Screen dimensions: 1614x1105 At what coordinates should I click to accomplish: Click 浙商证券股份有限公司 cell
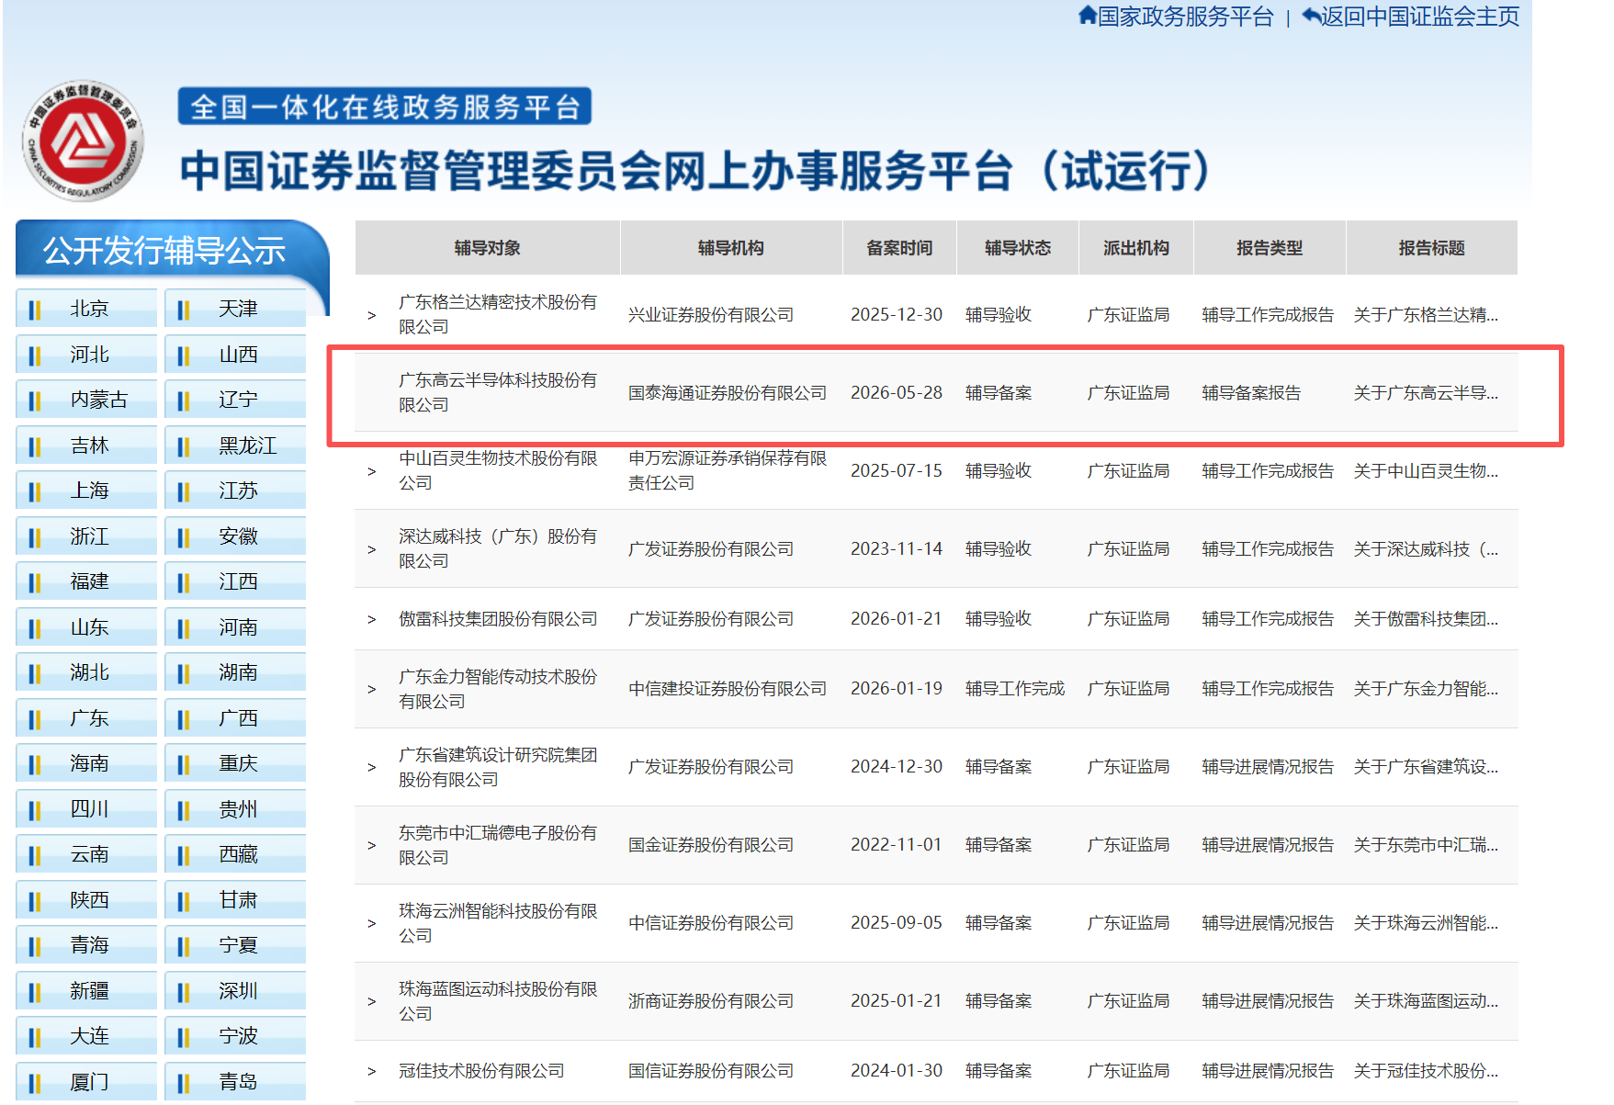tap(711, 1001)
